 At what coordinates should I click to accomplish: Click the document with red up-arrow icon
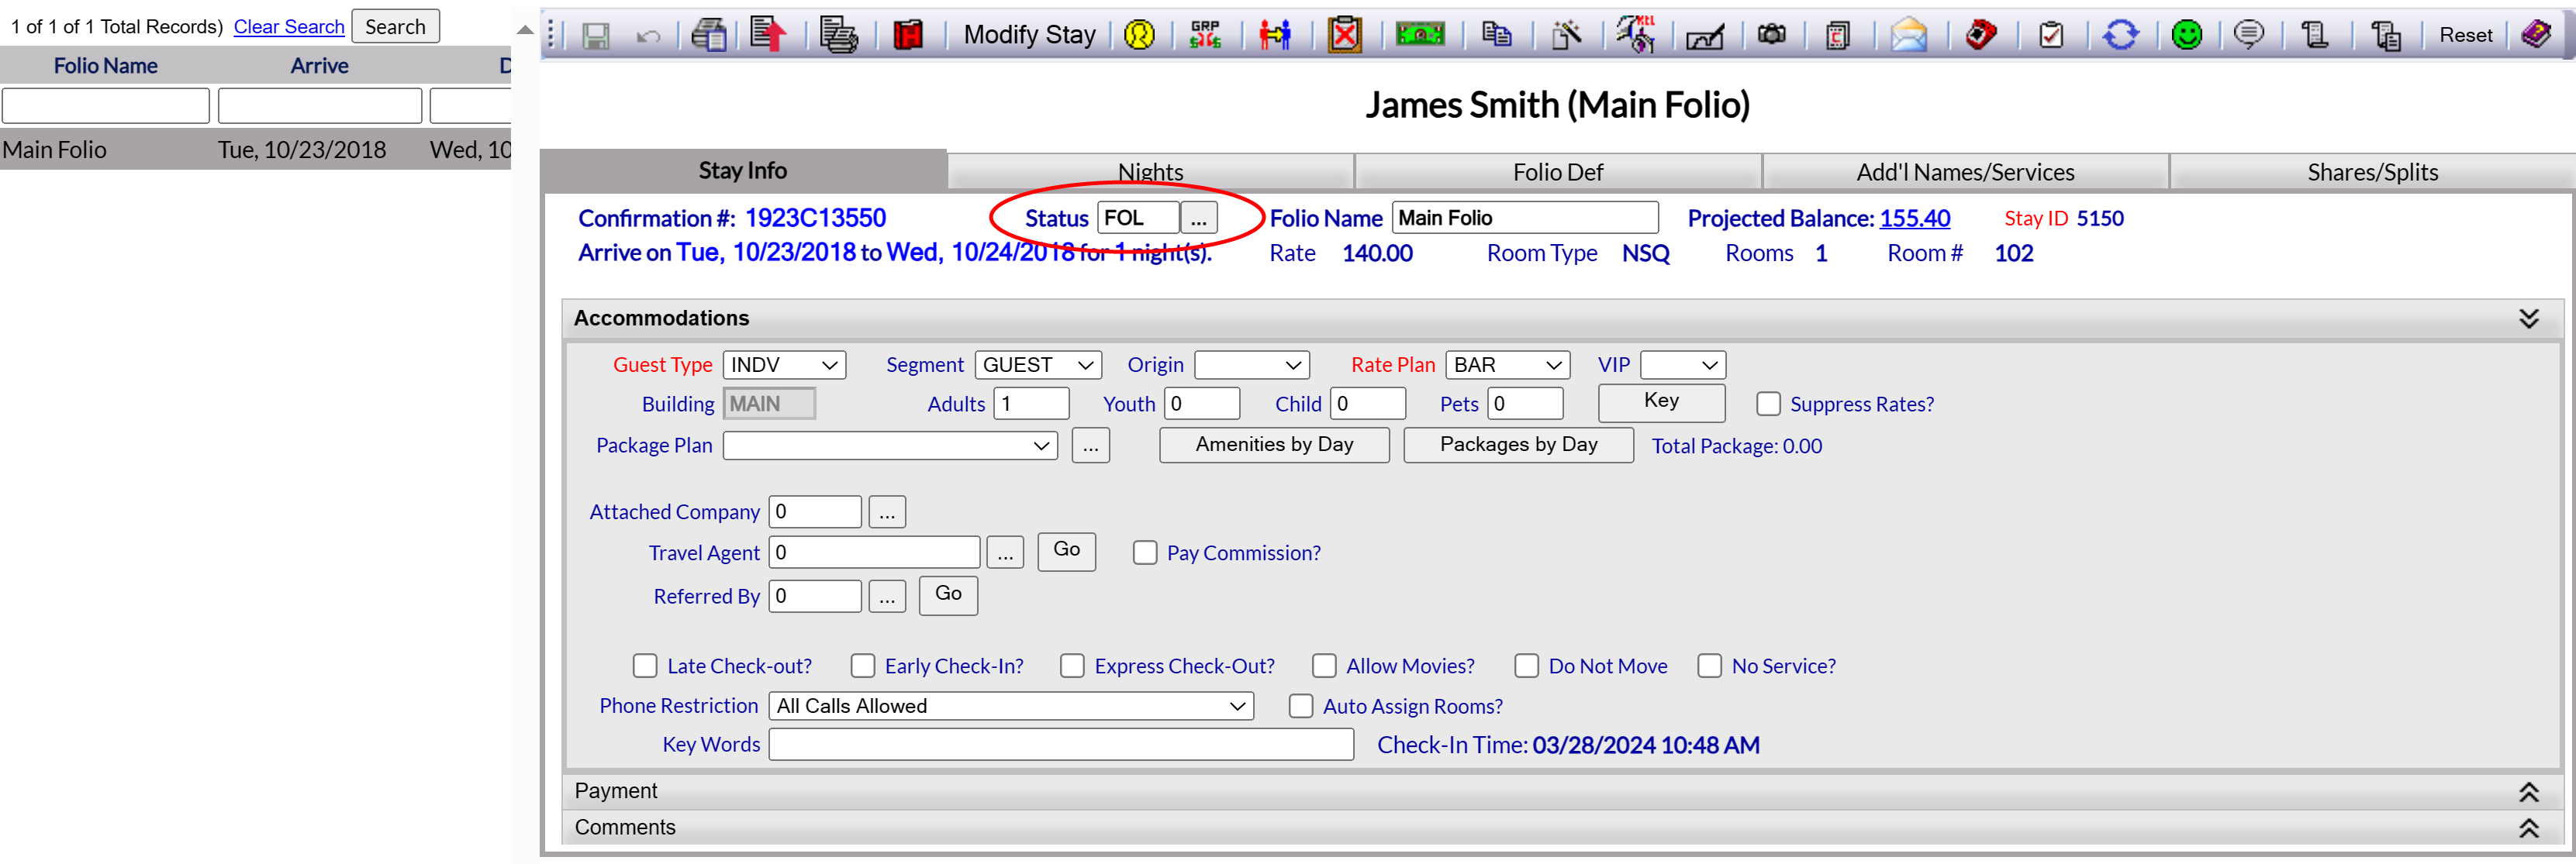(x=768, y=35)
